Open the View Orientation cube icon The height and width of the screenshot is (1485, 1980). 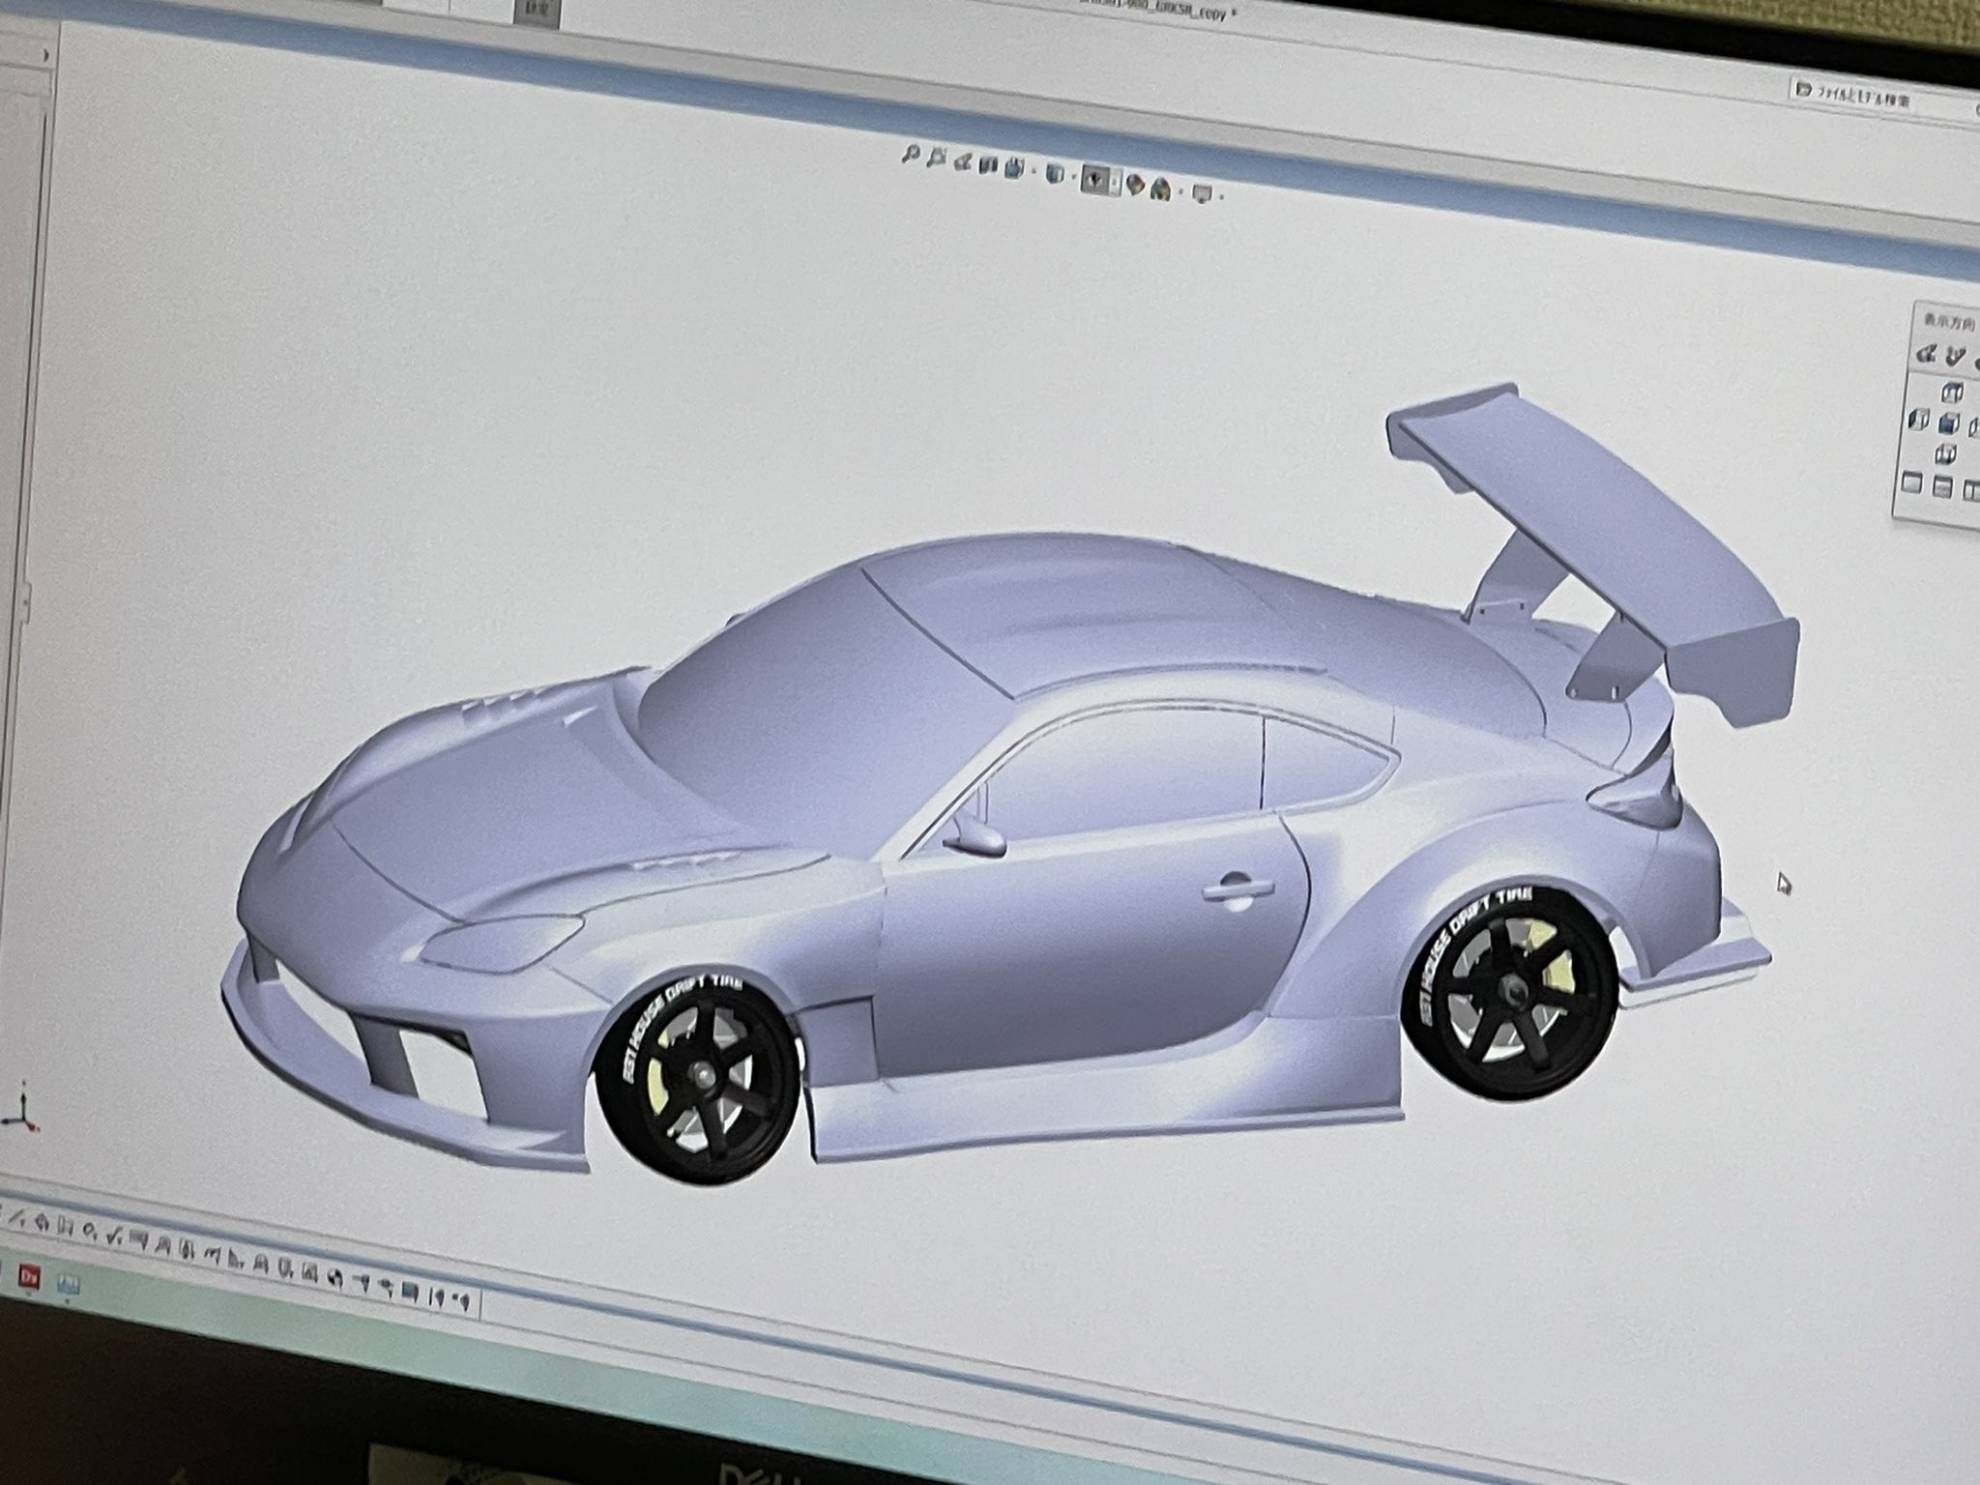pos(1013,169)
